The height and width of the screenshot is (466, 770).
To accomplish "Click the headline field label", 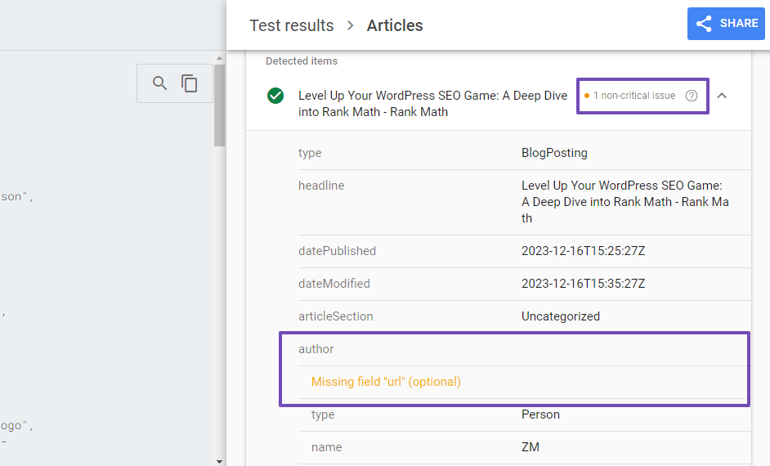I will 321,186.
